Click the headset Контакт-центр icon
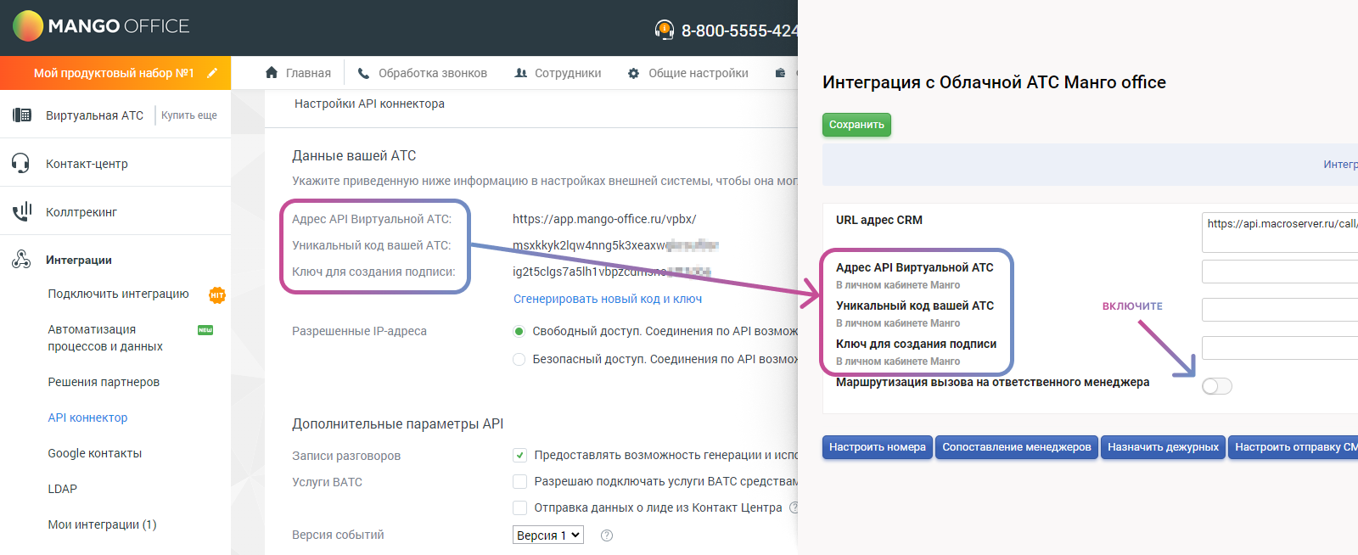The width and height of the screenshot is (1358, 555). coord(21,164)
